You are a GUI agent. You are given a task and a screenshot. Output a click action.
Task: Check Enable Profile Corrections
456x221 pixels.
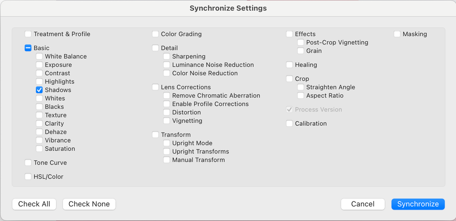(167, 104)
